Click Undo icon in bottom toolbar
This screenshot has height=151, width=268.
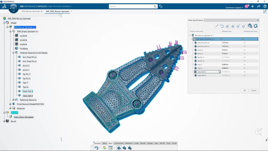pos(96,148)
